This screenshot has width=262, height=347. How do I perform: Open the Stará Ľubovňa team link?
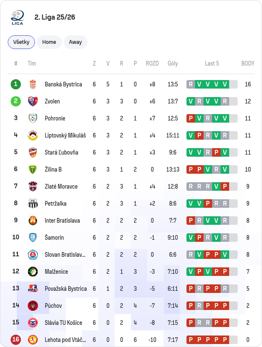pyautogui.click(x=61, y=152)
